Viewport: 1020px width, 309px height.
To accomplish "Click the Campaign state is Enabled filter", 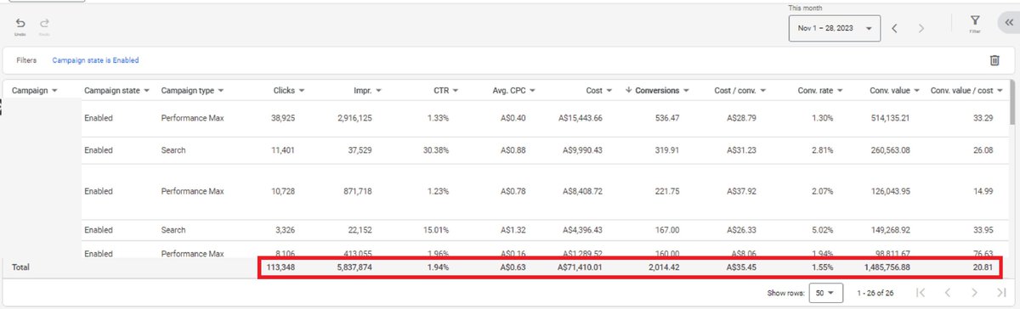I will (95, 60).
